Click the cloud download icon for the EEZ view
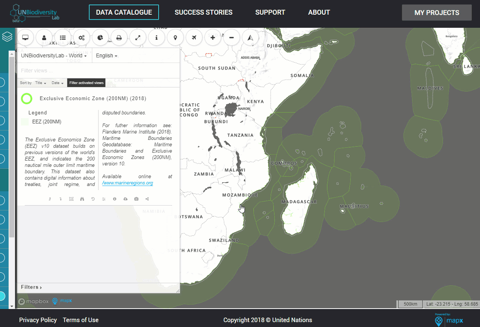The image size is (480, 327). coord(126,199)
